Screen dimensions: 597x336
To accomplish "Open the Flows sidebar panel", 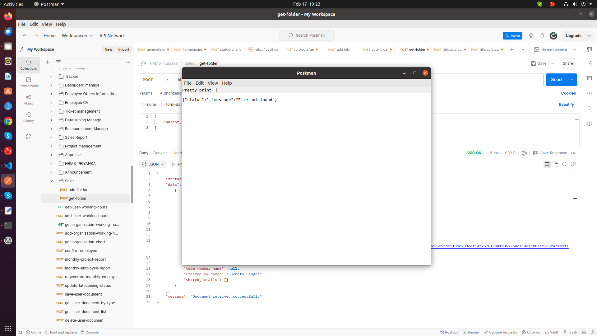I will (29, 100).
